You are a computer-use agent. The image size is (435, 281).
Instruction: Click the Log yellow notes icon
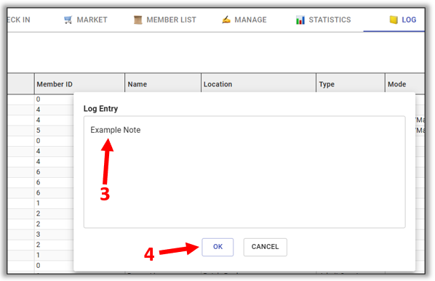[x=394, y=20]
